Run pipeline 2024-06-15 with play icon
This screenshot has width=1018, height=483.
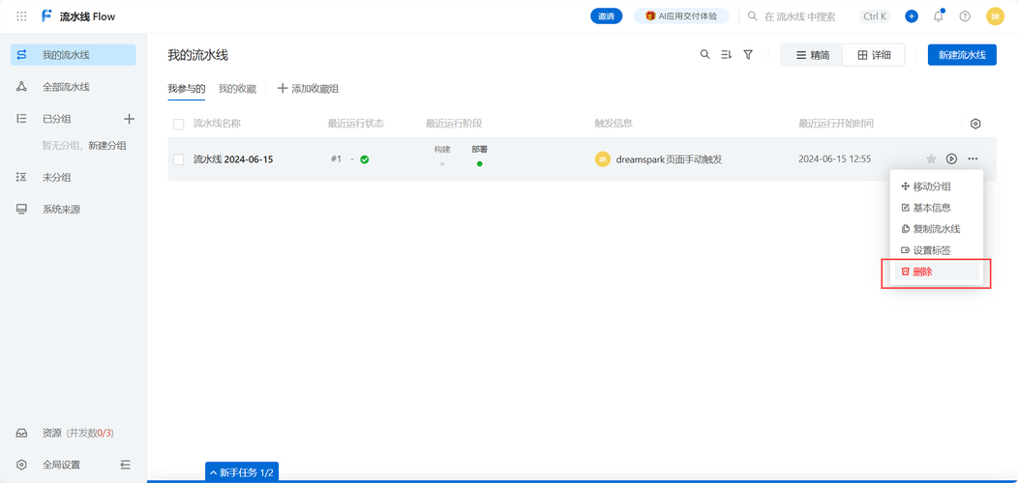click(952, 158)
